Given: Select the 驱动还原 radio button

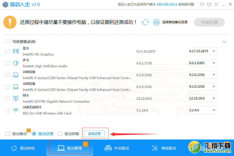Looking at the screenshot, I should [x=34, y=134].
